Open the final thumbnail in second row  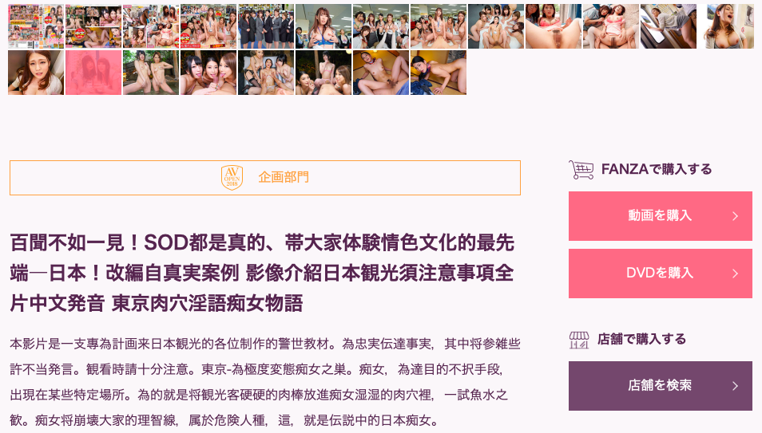(439, 73)
